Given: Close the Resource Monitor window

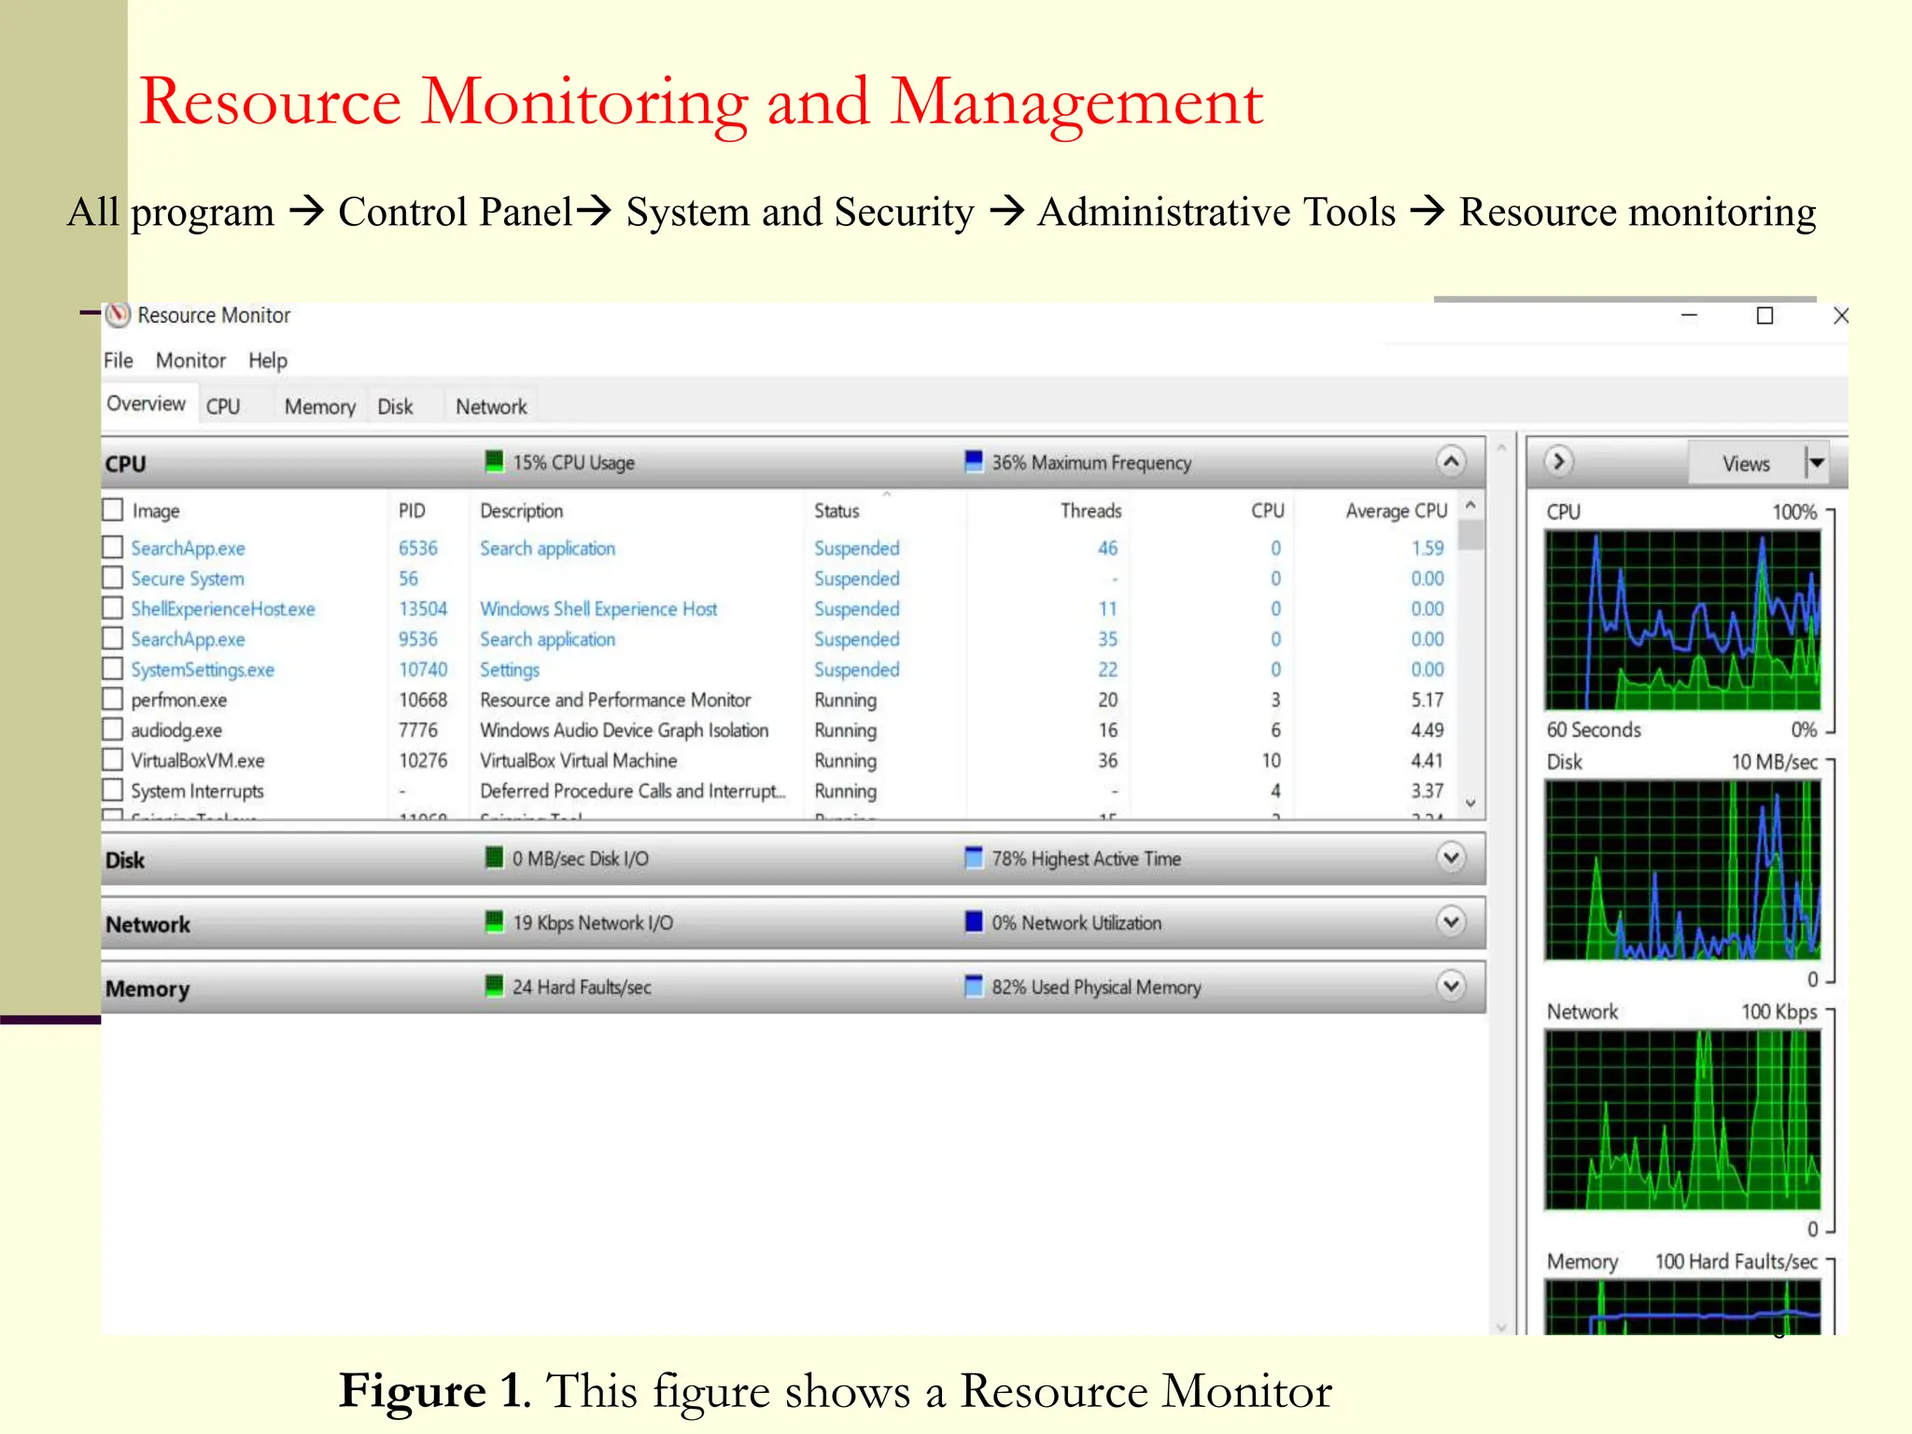Looking at the screenshot, I should (1840, 316).
